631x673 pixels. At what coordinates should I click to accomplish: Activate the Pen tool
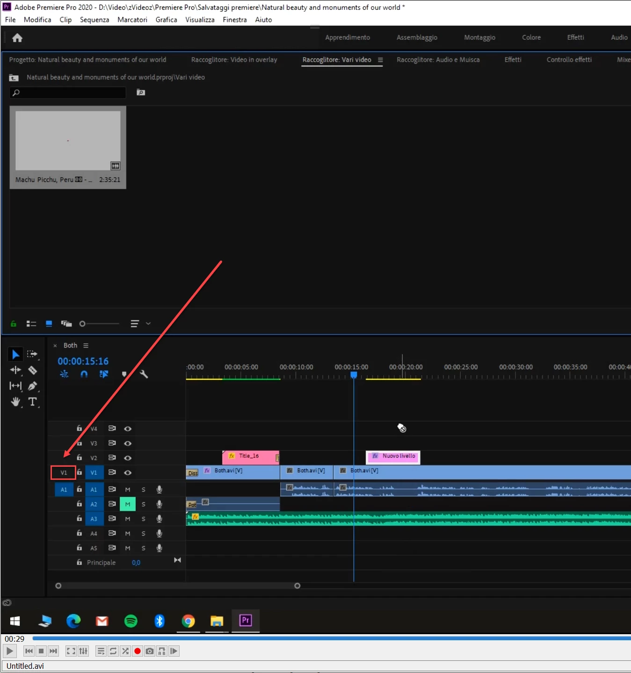tap(32, 386)
